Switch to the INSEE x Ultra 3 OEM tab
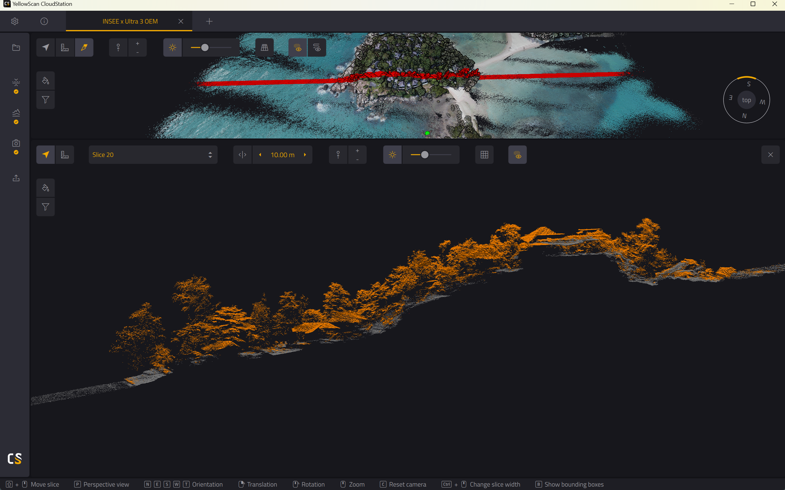785x490 pixels. 130,21
